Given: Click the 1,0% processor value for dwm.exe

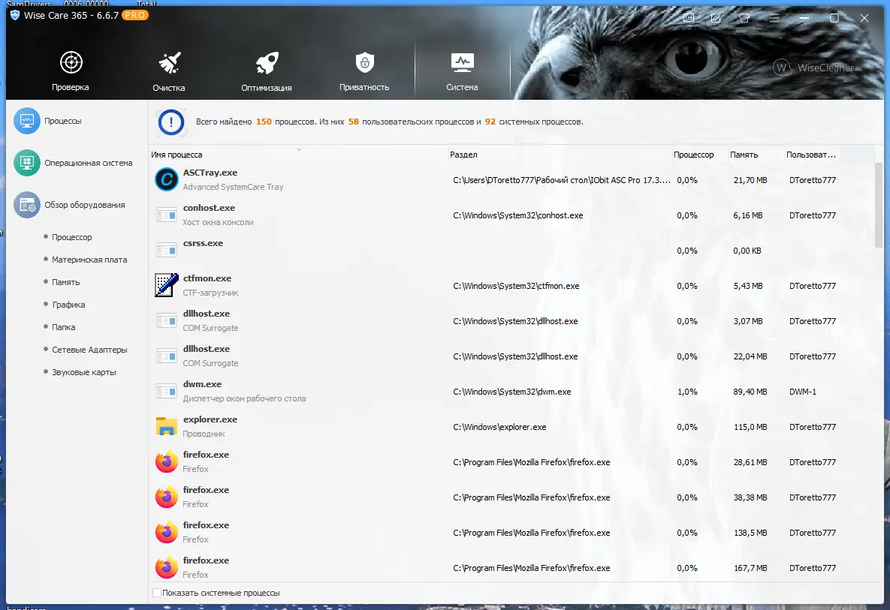Looking at the screenshot, I should [686, 392].
